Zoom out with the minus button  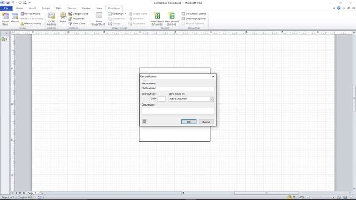click(x=308, y=197)
